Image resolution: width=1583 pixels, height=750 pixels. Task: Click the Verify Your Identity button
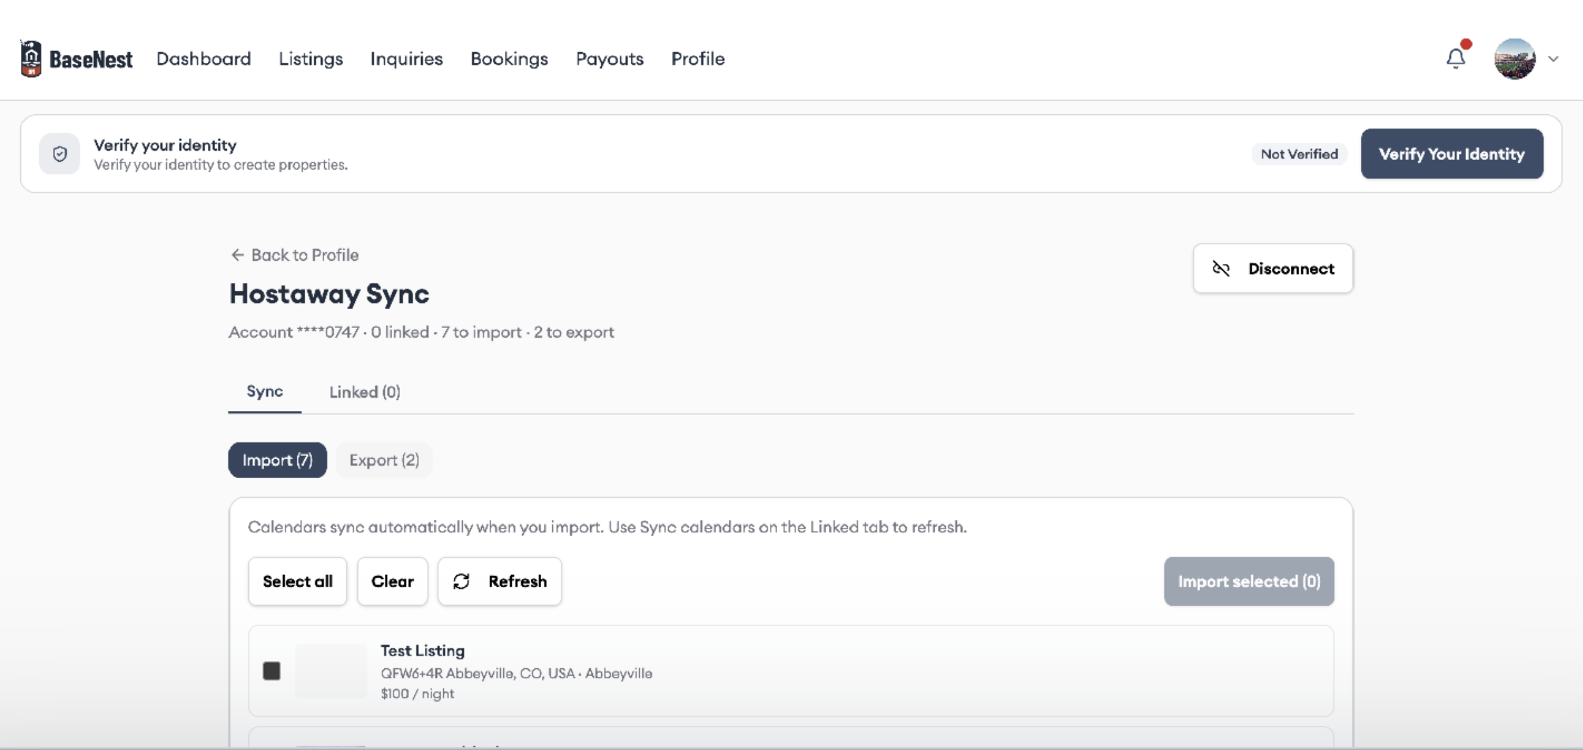[1452, 154]
